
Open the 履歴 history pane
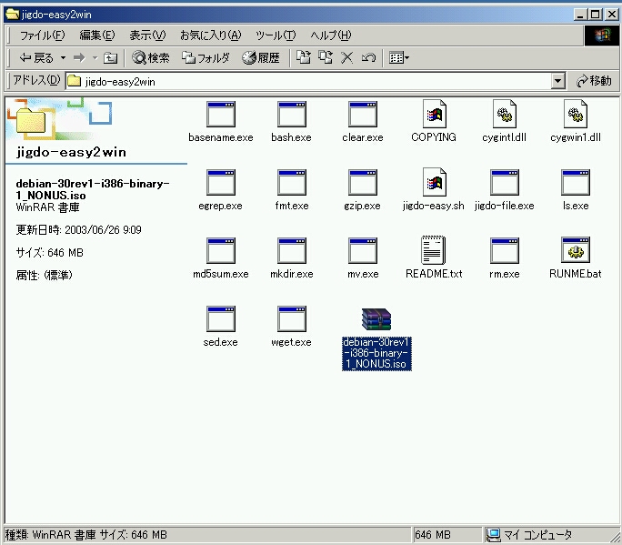pyautogui.click(x=261, y=58)
